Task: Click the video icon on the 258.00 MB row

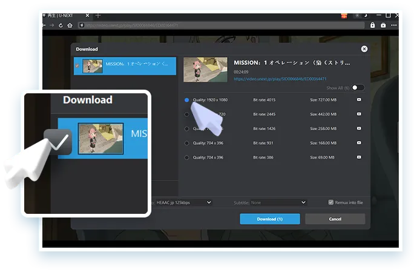Action: point(359,128)
